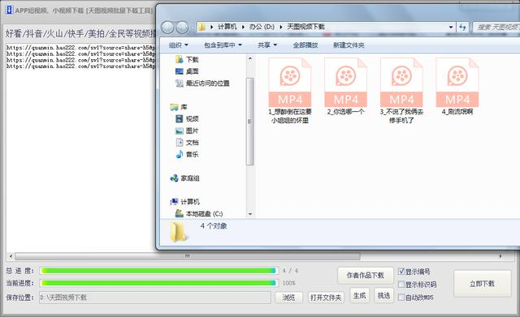Click 天图视频下载 breadcrumb segment

[305, 27]
